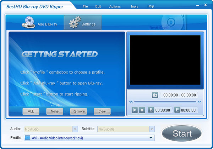Start ripping with the Start button

(182, 133)
